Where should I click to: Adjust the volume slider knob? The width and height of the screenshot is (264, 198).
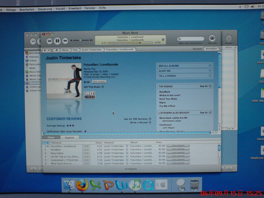pyautogui.click(x=80, y=40)
